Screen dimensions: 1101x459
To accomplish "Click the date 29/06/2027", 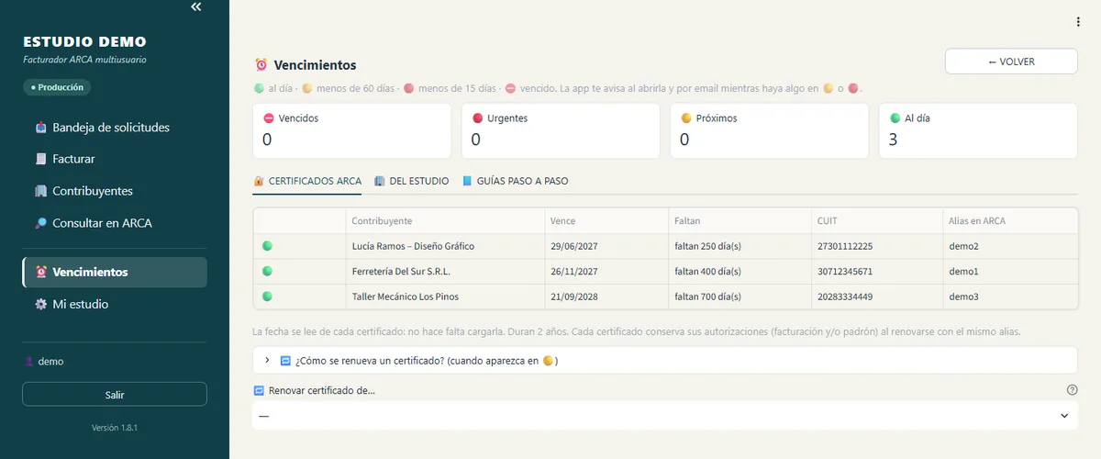I will click(574, 246).
